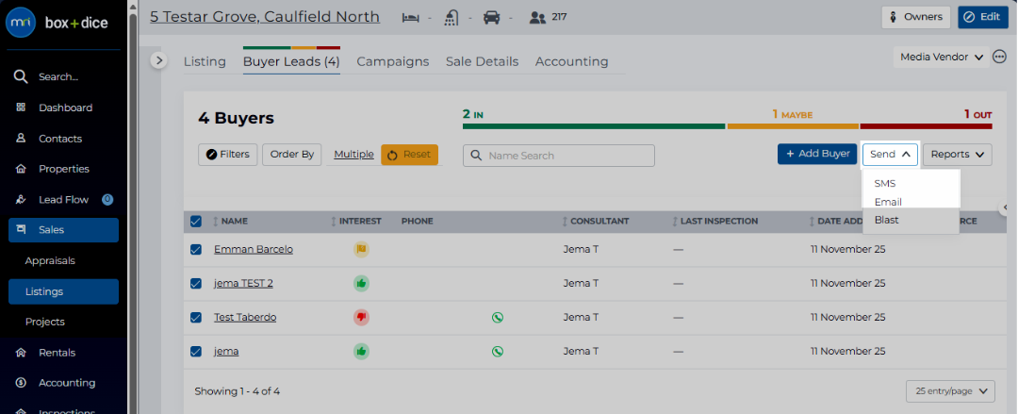The height and width of the screenshot is (414, 1018).
Task: Click the sort arrows beside CONSULTANT column
Action: (x=566, y=221)
